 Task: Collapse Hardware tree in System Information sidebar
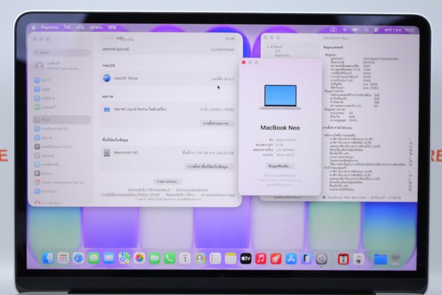pos(268,47)
